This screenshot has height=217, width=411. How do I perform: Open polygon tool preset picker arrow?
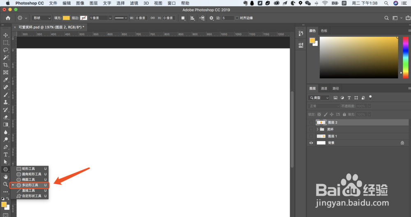[25, 18]
